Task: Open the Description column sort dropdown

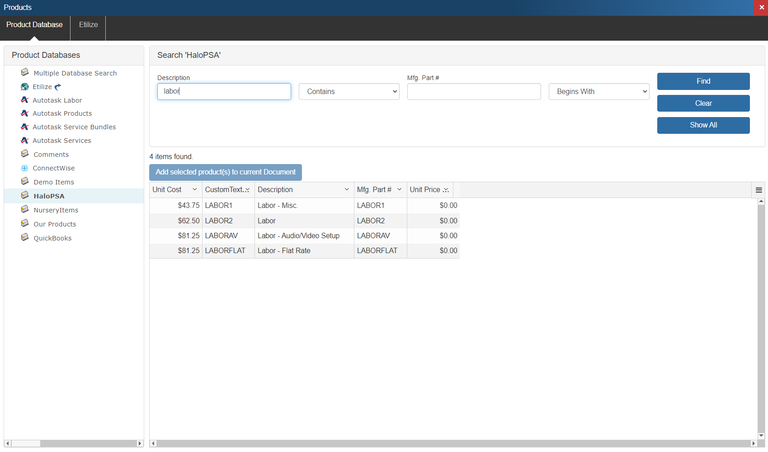Action: tap(346, 189)
